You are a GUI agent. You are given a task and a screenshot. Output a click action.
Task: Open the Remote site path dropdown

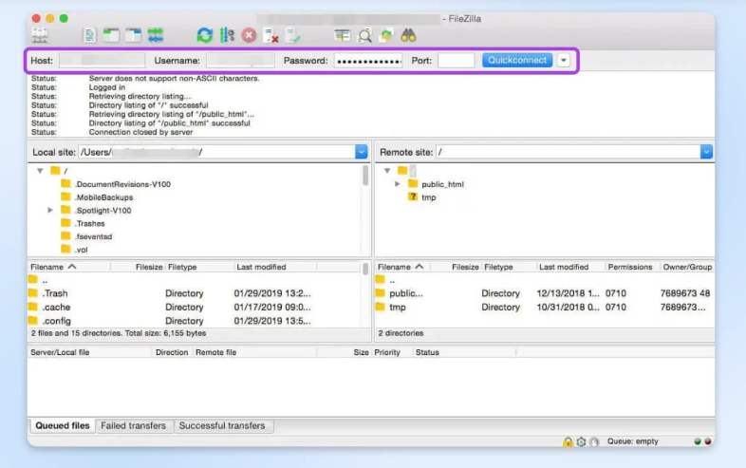click(x=706, y=152)
